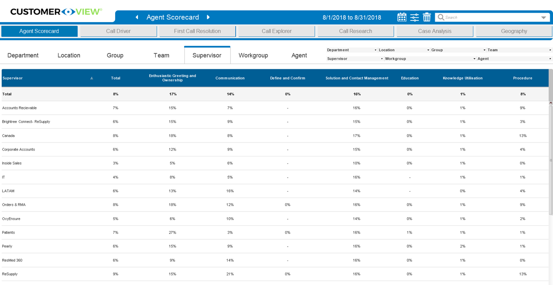Open the Geography tab
This screenshot has width=553, height=285.
[x=514, y=31]
